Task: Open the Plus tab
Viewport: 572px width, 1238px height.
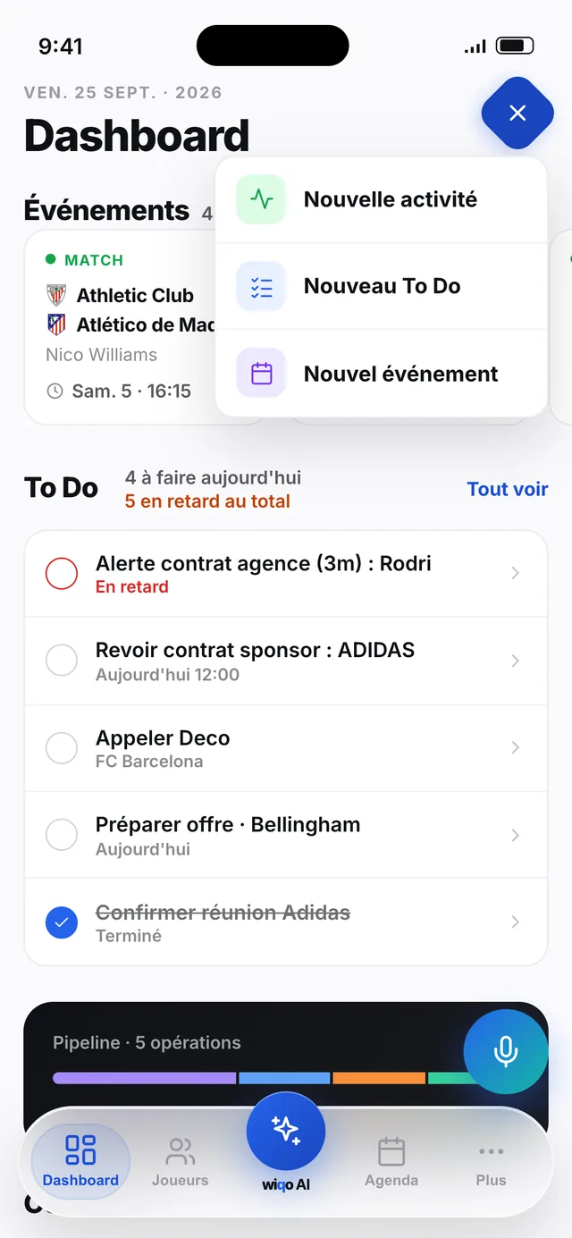Action: [x=491, y=1162]
